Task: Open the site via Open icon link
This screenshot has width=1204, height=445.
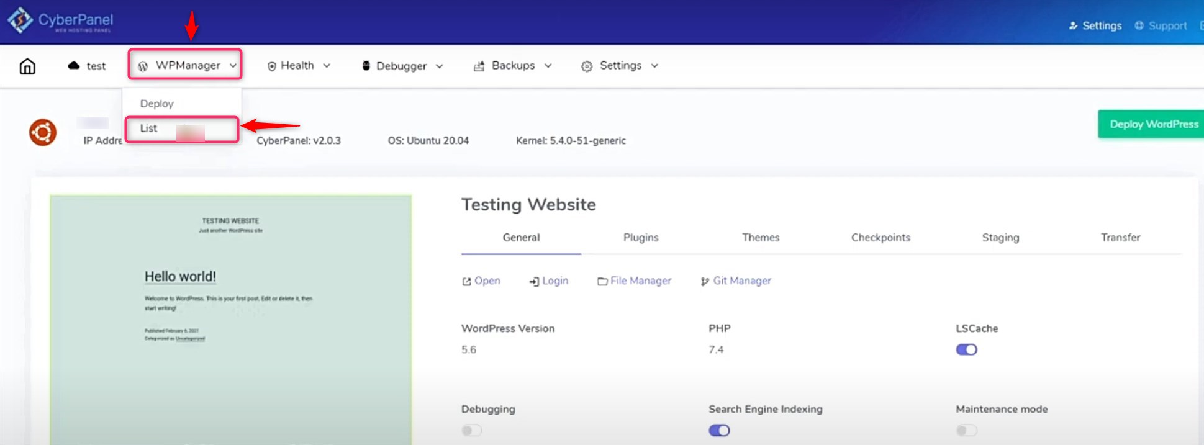Action: pos(466,281)
